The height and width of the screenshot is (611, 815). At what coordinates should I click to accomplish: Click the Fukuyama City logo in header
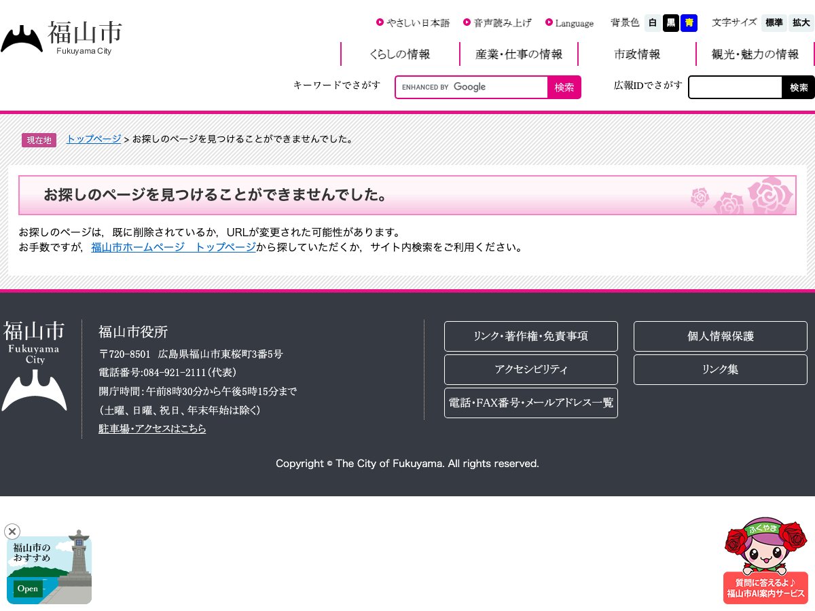62,38
